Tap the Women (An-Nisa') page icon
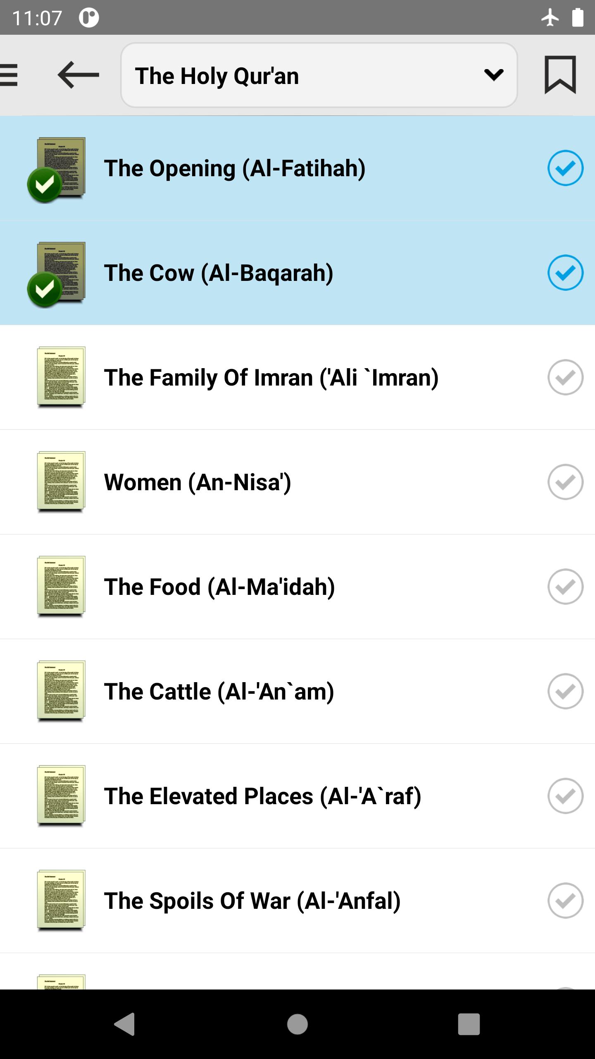Image resolution: width=595 pixels, height=1059 pixels. tap(61, 482)
